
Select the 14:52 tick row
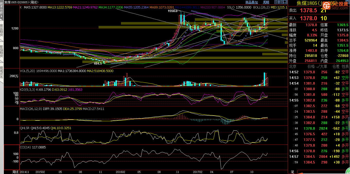[x=319, y=72]
